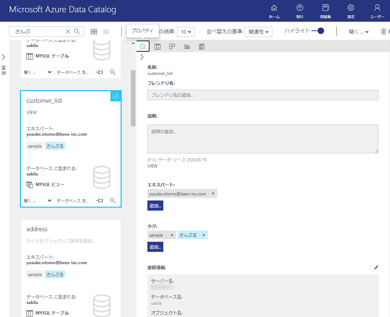The image size is (390, 317).
Task: Open sort by 関連性 dropdown
Action: (259, 32)
